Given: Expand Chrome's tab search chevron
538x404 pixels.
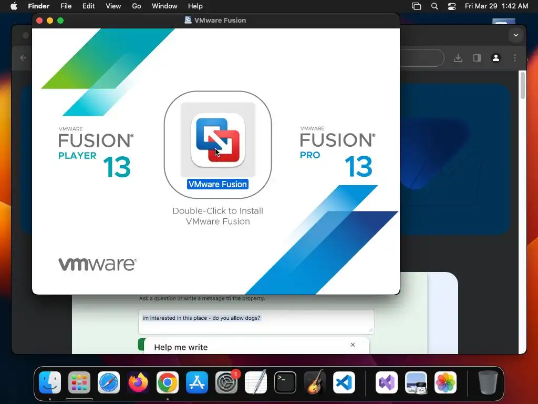Looking at the screenshot, I should pyautogui.click(x=516, y=35).
